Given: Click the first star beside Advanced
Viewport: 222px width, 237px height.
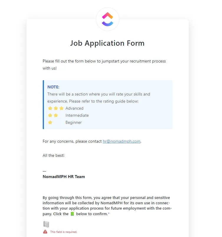Looking at the screenshot, I should tap(50, 108).
